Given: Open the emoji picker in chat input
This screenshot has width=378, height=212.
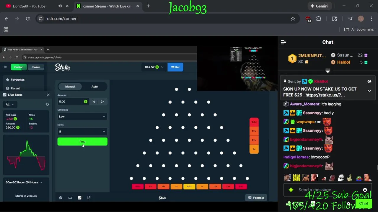Looking at the screenshot, I should [365, 190].
